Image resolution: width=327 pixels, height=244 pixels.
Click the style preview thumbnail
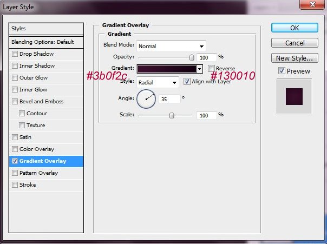(294, 95)
